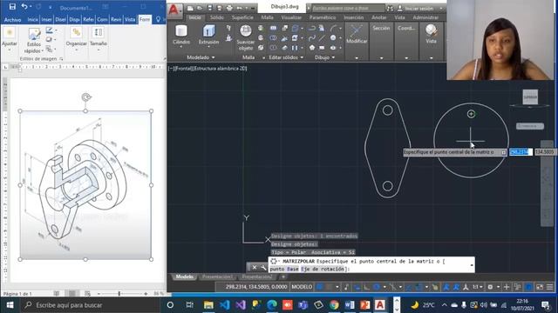Select the Modelo layout tab
This screenshot has width=558, height=313.
tap(184, 276)
